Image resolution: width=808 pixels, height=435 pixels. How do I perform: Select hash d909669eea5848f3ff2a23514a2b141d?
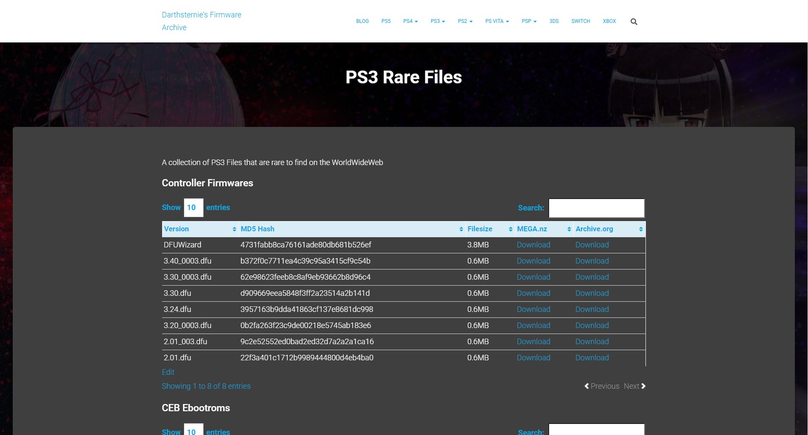(x=305, y=293)
